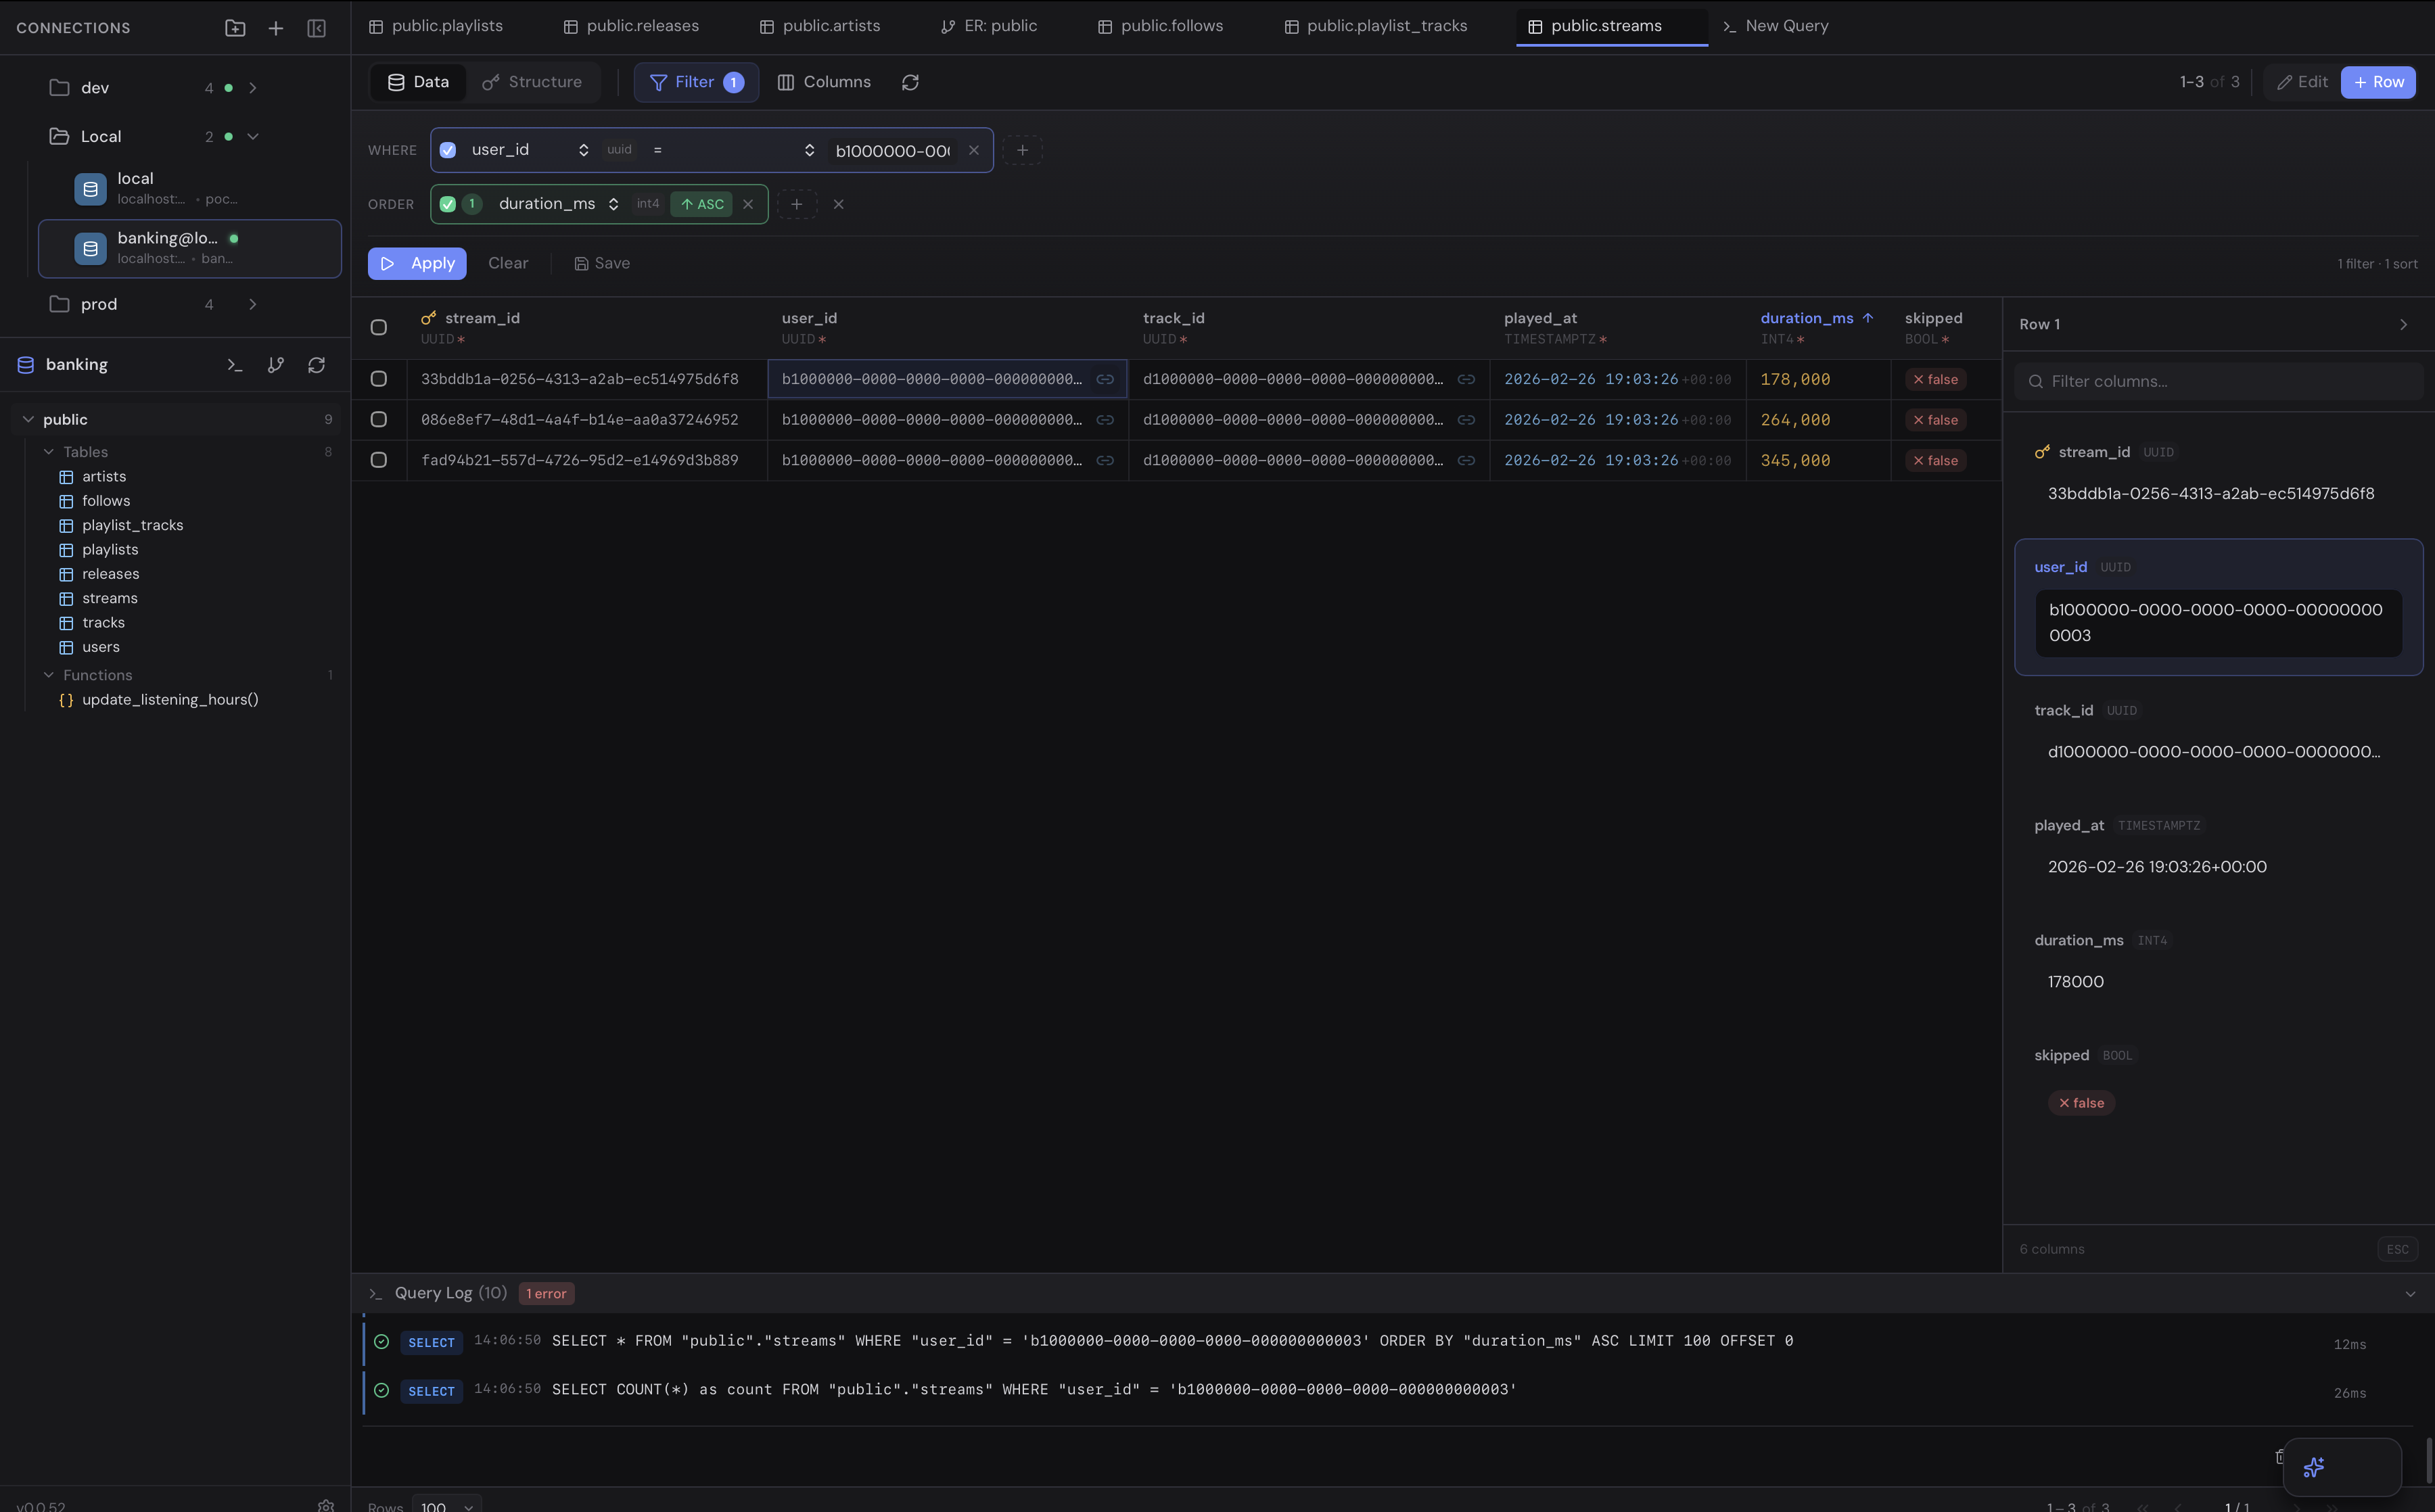Select the first stream row checkbox
2435x1512 pixels.
378,379
